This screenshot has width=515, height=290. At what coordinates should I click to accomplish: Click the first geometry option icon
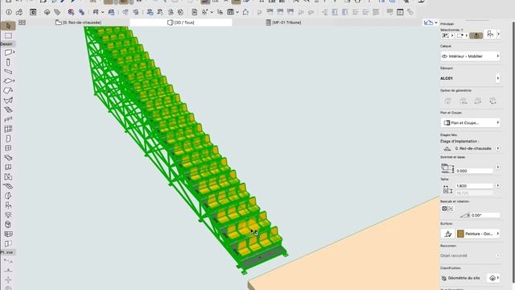447,101
